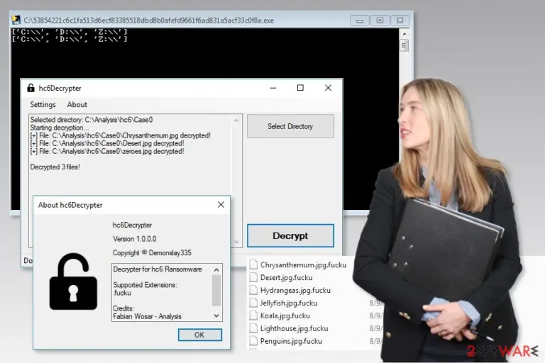Close the About hc6Decrypter dialog

221,205
